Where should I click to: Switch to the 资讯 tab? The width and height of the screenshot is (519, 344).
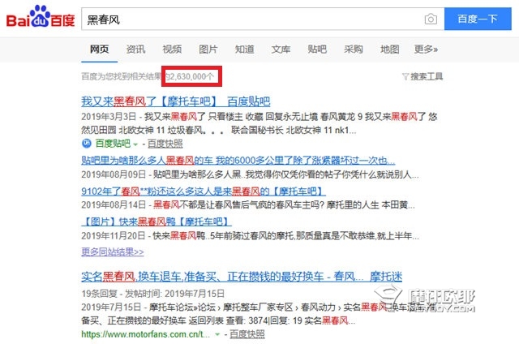[x=135, y=49]
